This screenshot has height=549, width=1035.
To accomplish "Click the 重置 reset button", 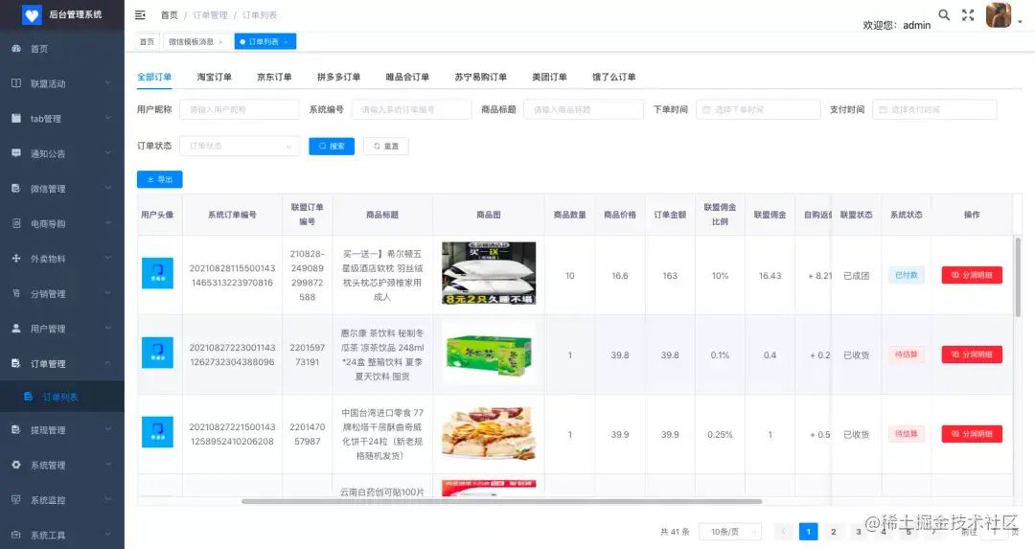I will [386, 146].
